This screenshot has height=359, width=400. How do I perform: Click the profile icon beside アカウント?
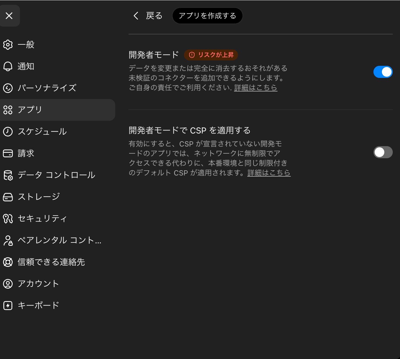coord(8,284)
